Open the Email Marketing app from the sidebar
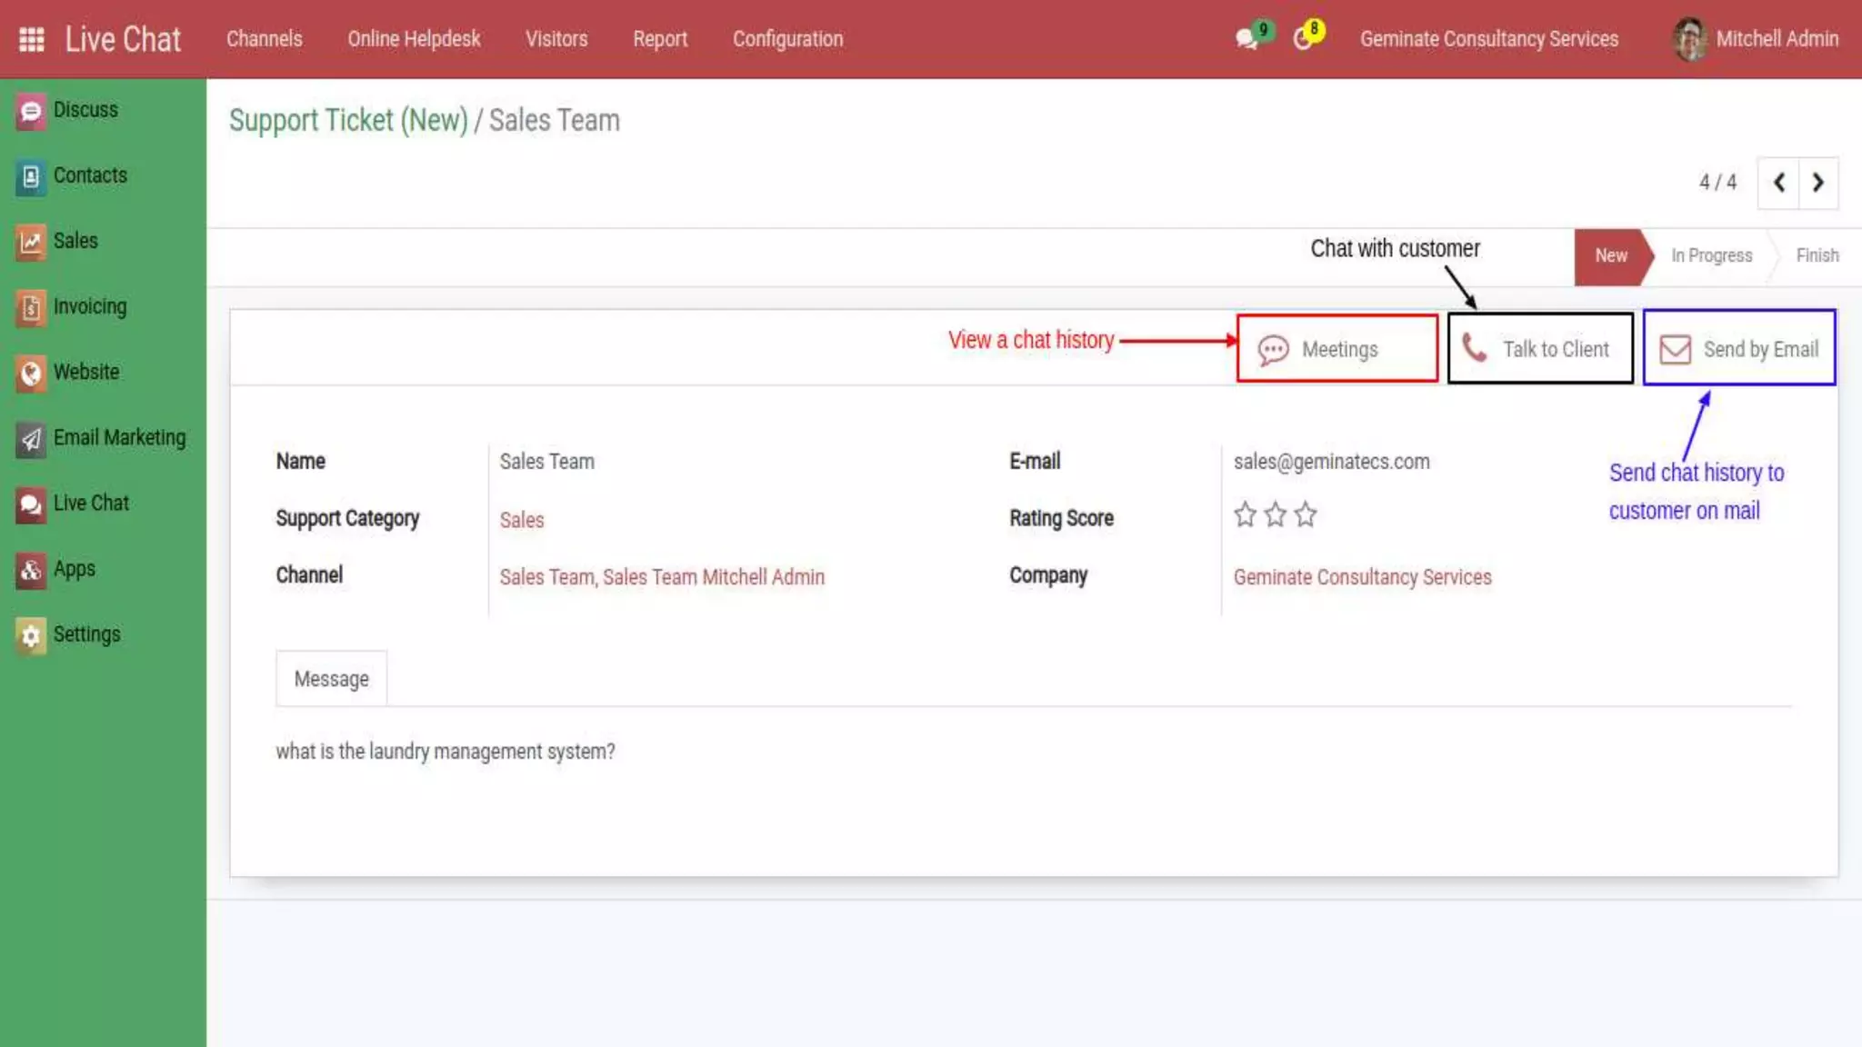 click(118, 438)
